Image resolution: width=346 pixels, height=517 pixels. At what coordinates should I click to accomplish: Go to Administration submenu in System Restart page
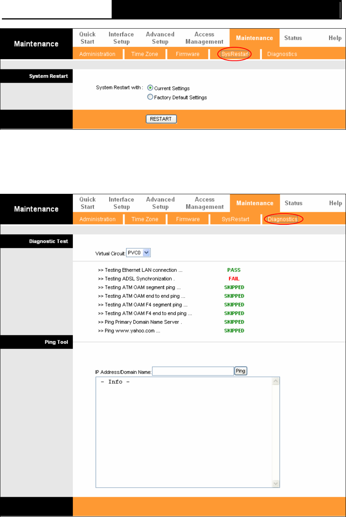[x=97, y=54]
